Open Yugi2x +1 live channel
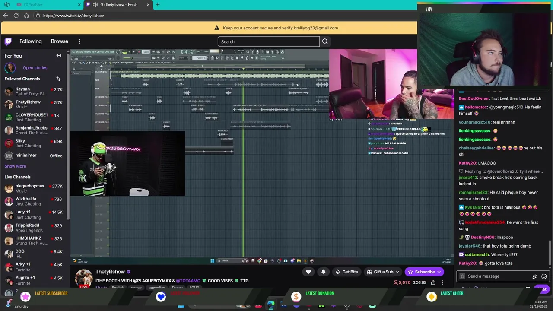 34,280
